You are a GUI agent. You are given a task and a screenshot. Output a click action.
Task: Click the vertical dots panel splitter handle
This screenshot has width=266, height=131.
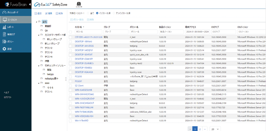click(66, 79)
